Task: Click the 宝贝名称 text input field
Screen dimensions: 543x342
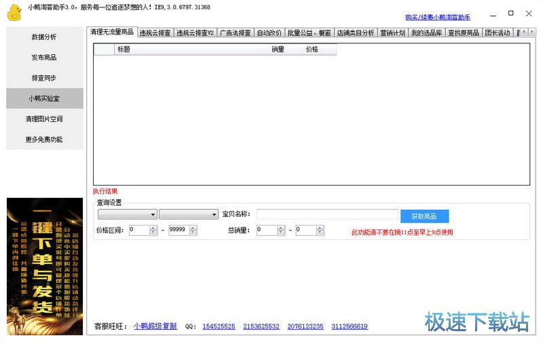Action: [x=327, y=215]
